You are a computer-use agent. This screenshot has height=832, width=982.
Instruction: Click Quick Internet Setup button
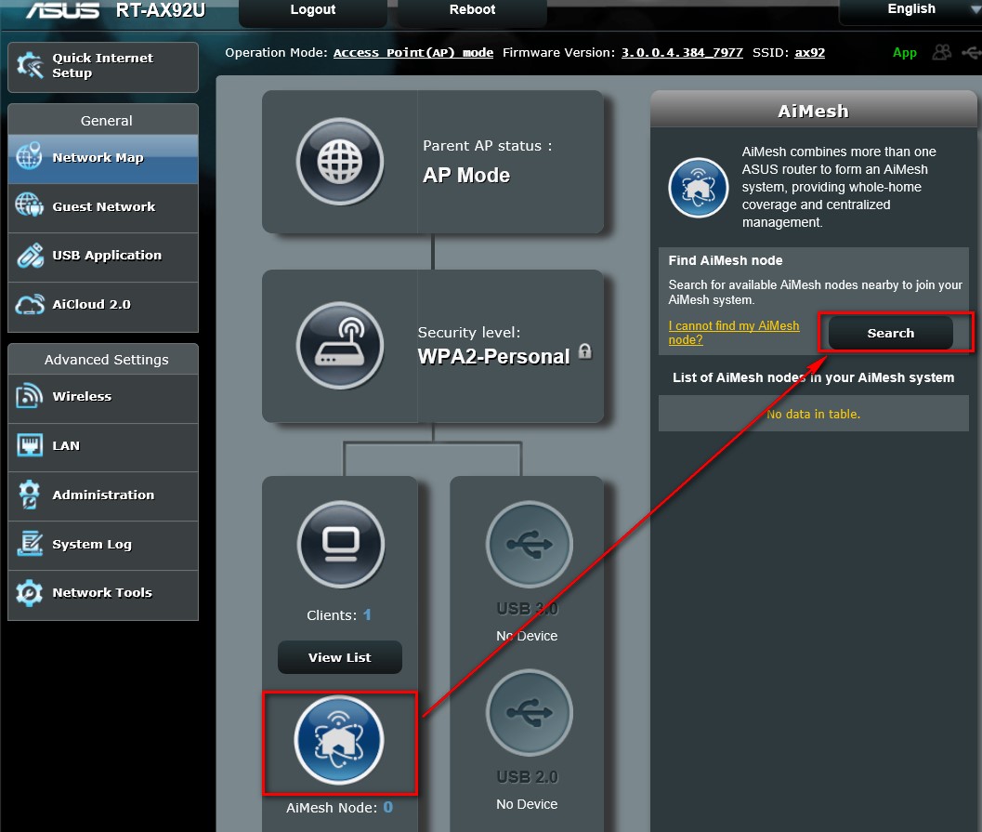tap(103, 67)
